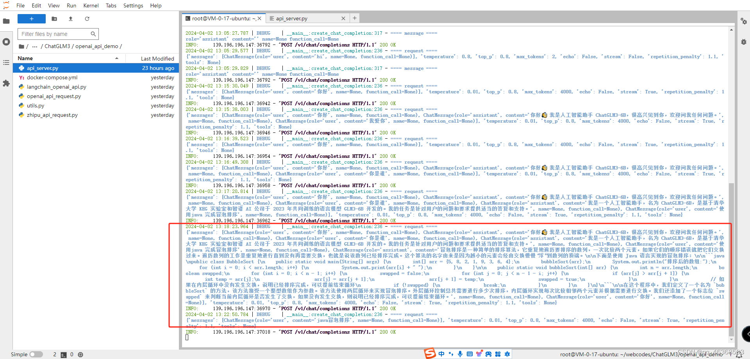Open the IME skin shirt icon
The width and height of the screenshot is (750, 359).
point(479,354)
